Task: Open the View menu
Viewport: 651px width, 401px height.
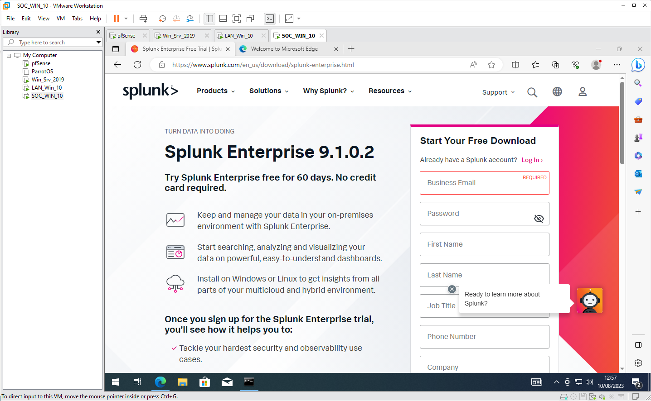Action: [x=44, y=19]
